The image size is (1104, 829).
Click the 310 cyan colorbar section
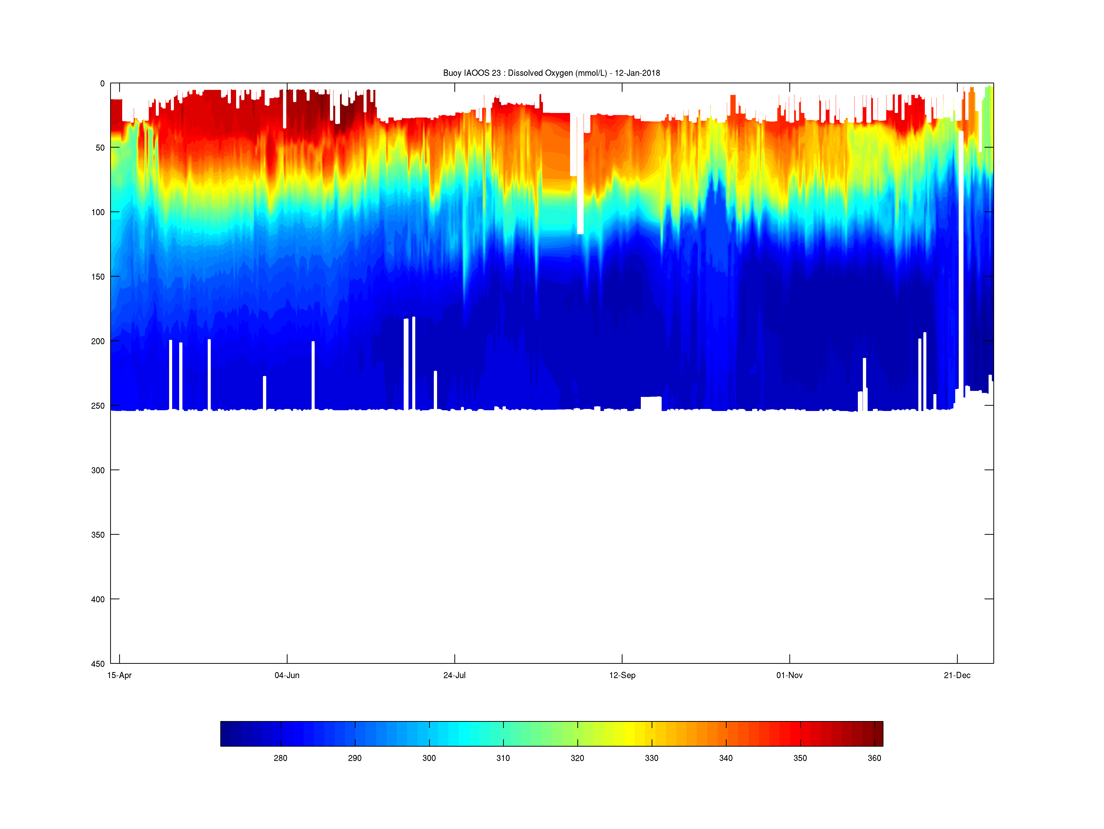[503, 734]
